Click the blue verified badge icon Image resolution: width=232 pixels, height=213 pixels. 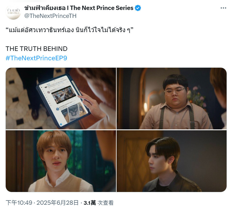[138, 8]
